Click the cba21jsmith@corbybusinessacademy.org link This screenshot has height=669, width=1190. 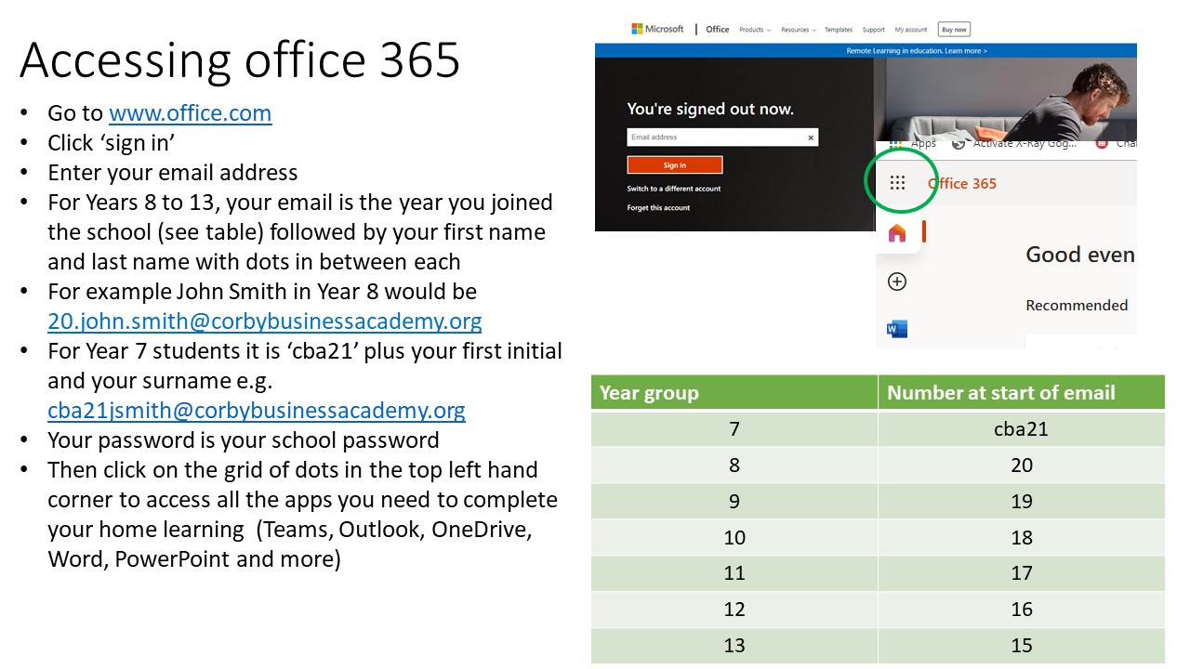tap(257, 411)
